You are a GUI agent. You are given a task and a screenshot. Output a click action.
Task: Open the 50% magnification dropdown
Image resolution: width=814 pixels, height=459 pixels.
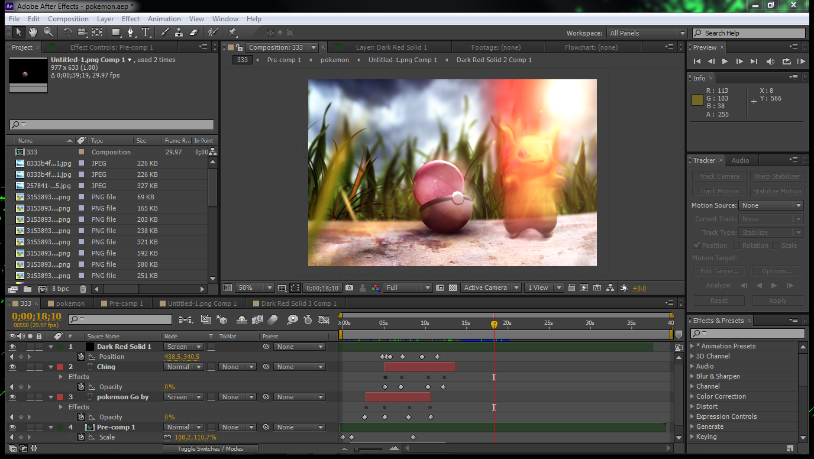click(x=254, y=288)
